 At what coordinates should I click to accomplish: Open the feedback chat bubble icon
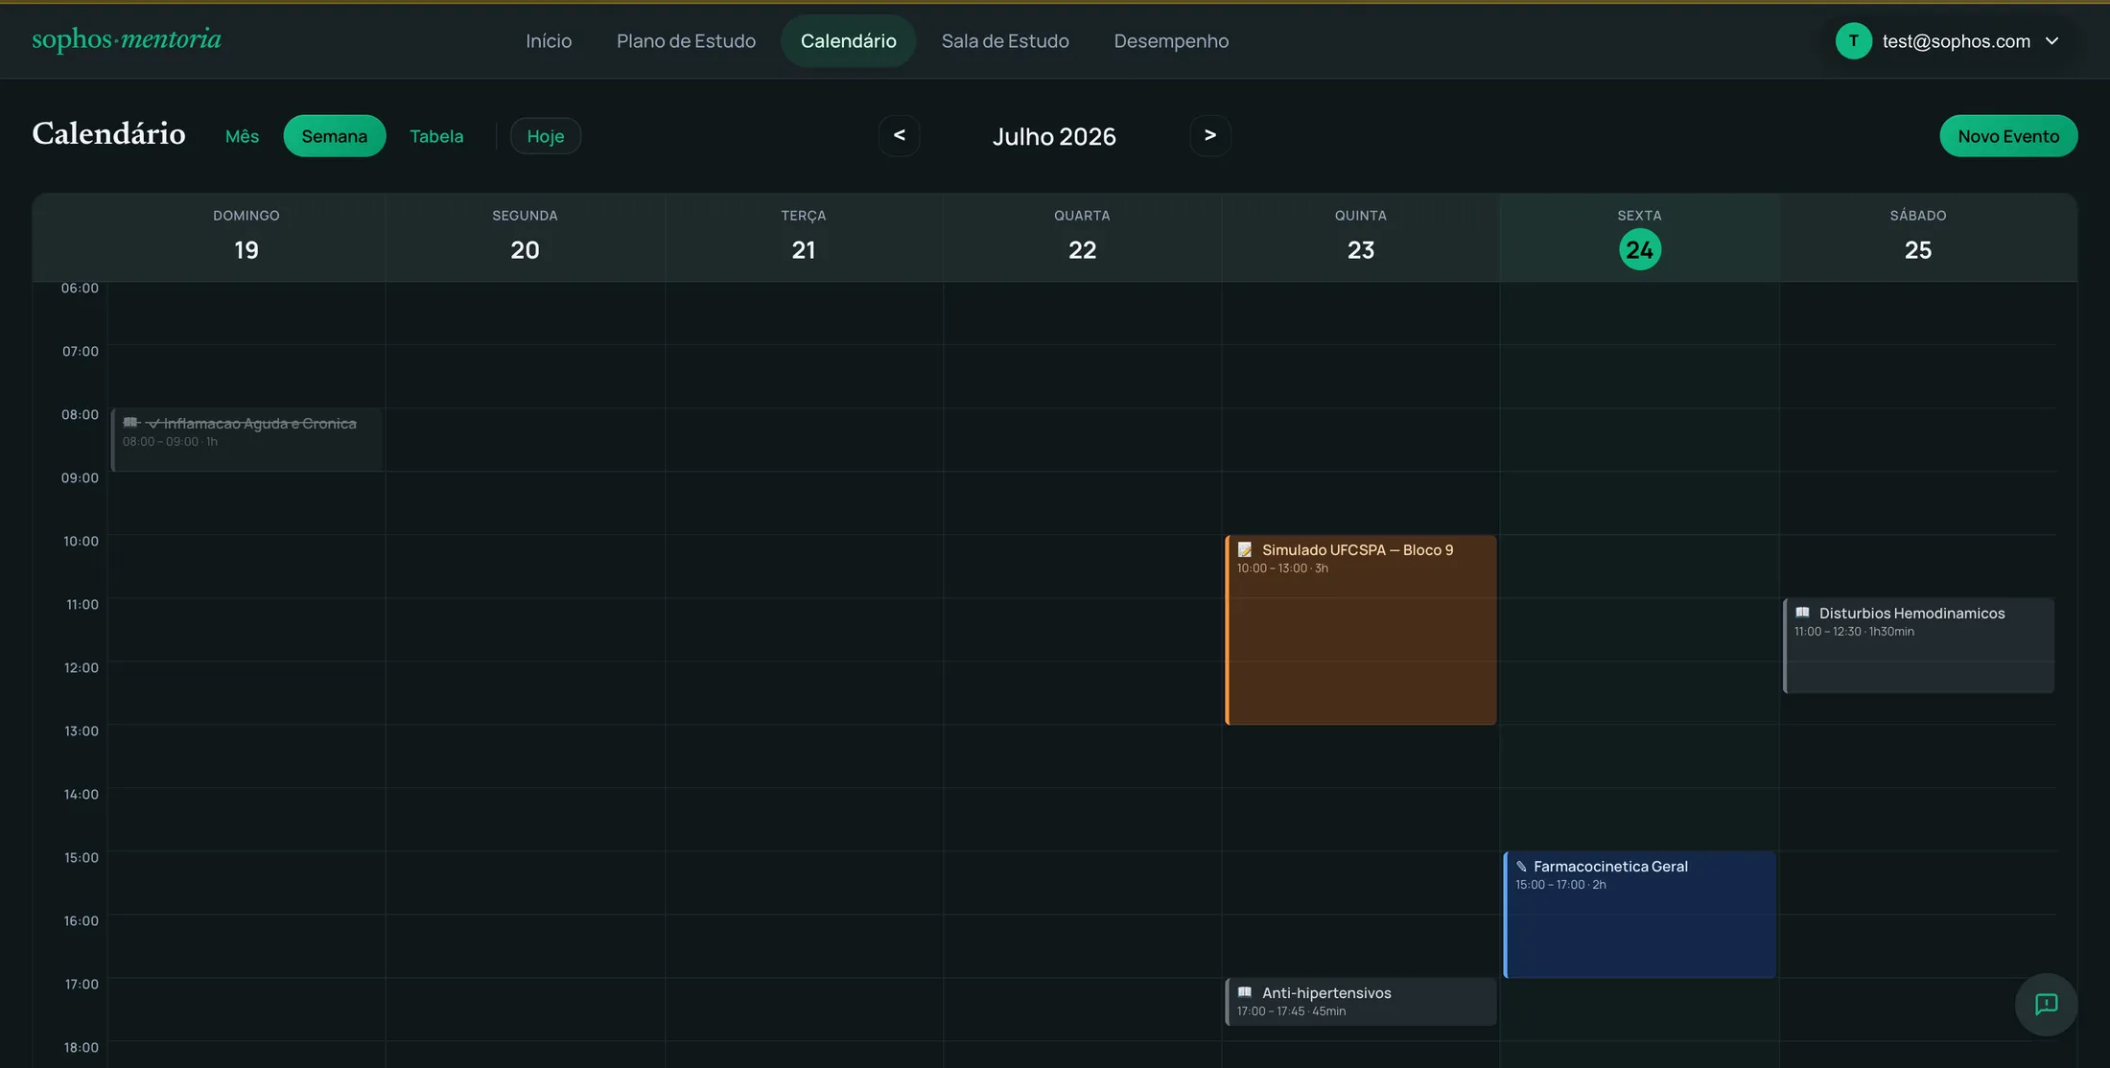(x=2046, y=1004)
